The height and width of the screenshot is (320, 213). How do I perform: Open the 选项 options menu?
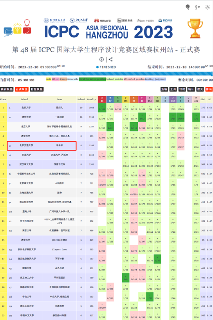click(164, 89)
